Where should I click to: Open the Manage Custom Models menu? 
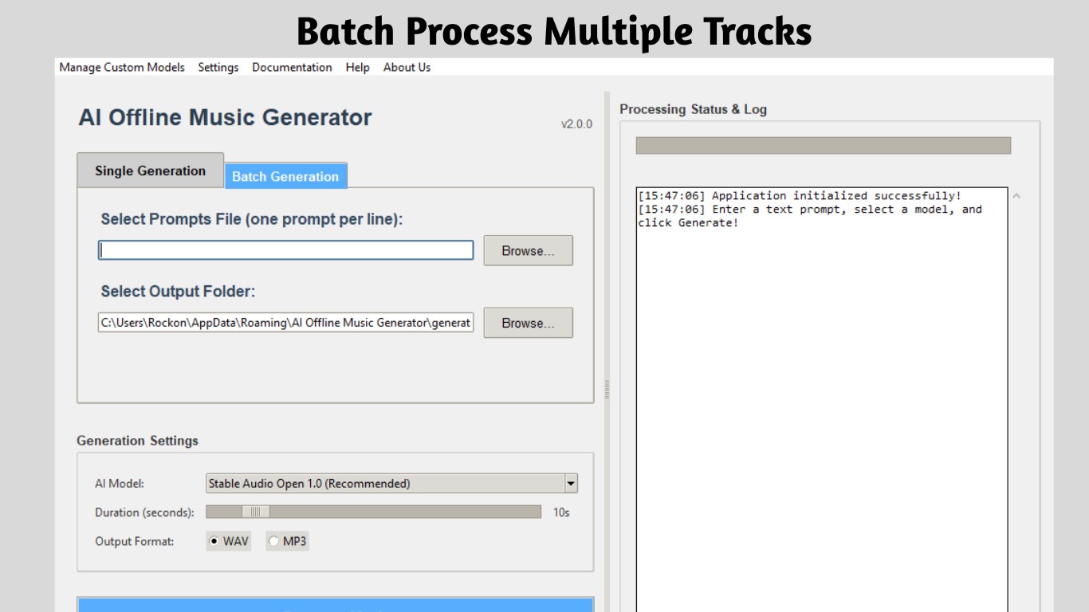(121, 67)
